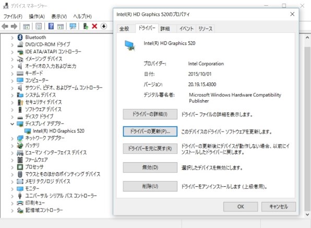Image resolution: width=311 pixels, height=228 pixels.
Task: Expand the Bluetooth tree node
Action: 12,38
